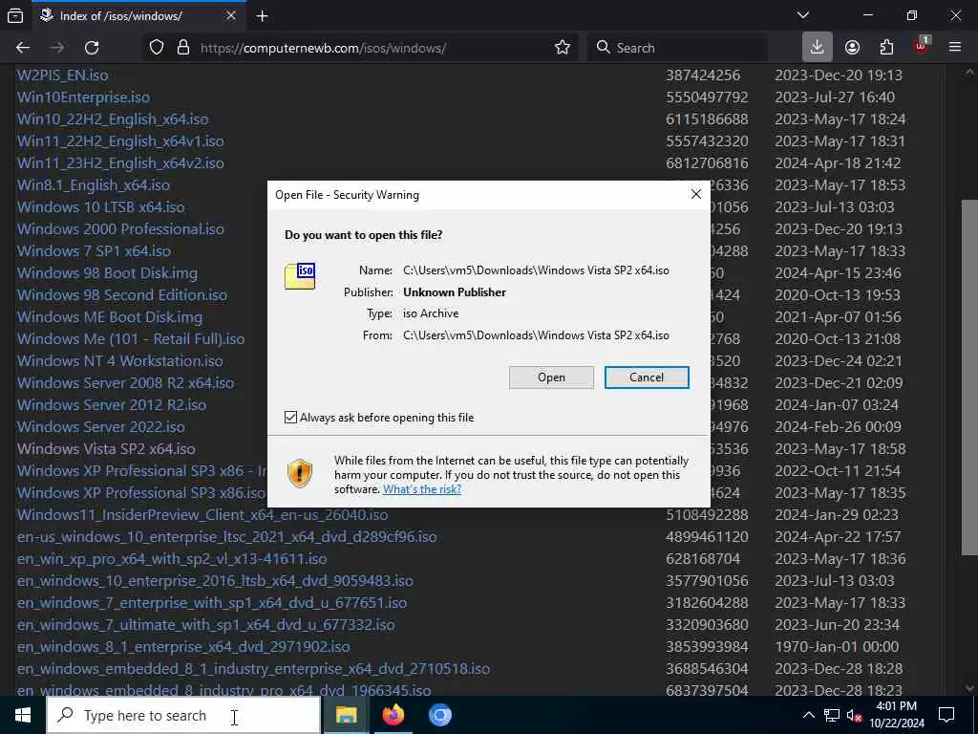The width and height of the screenshot is (978, 734).
Task: Open the Windows Server 2012 R2.iso link
Action: (111, 404)
